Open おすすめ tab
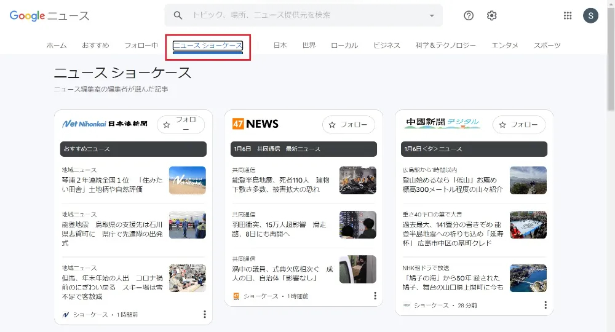The width and height of the screenshot is (615, 332). tap(95, 45)
